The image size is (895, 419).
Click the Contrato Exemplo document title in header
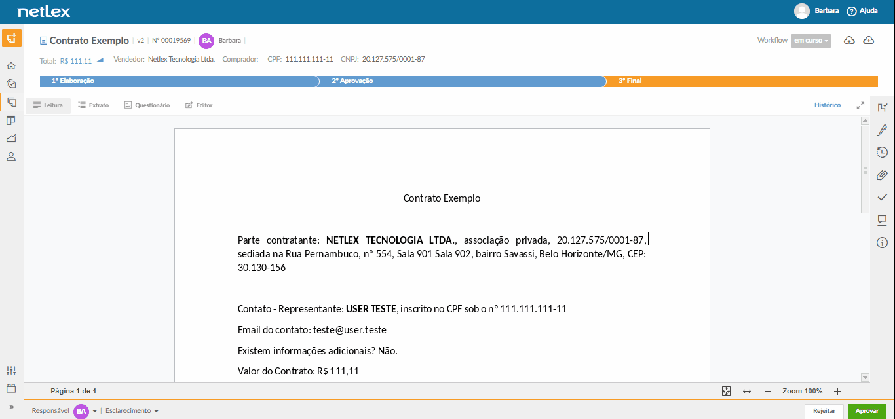[x=89, y=41]
